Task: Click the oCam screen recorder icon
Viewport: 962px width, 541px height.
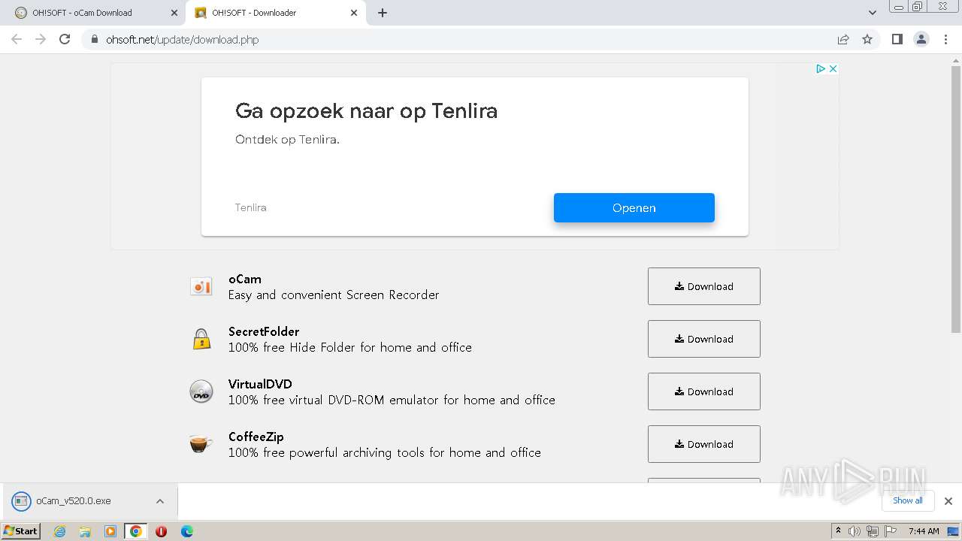Action: [x=201, y=286]
